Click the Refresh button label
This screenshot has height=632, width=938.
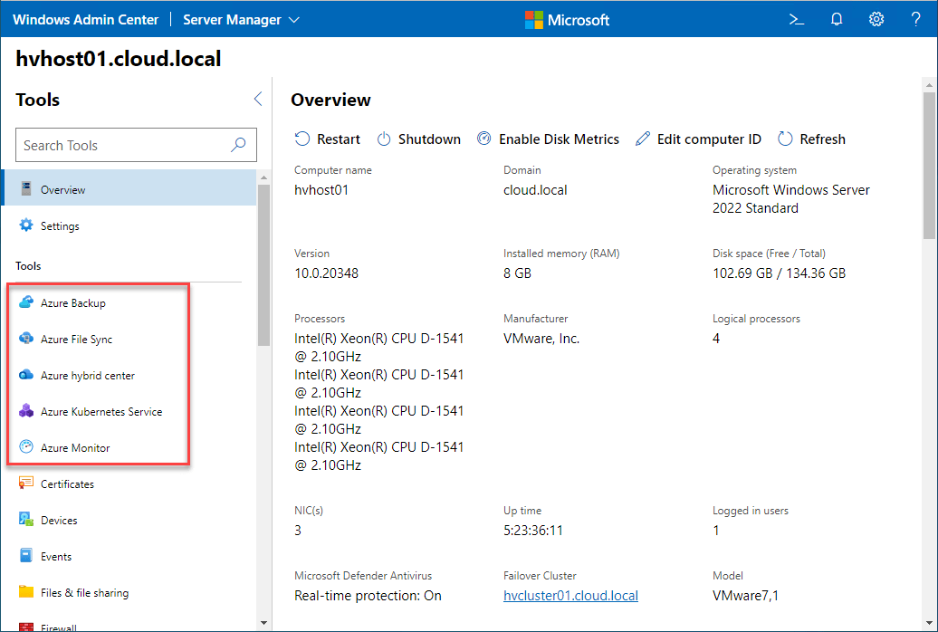click(822, 139)
